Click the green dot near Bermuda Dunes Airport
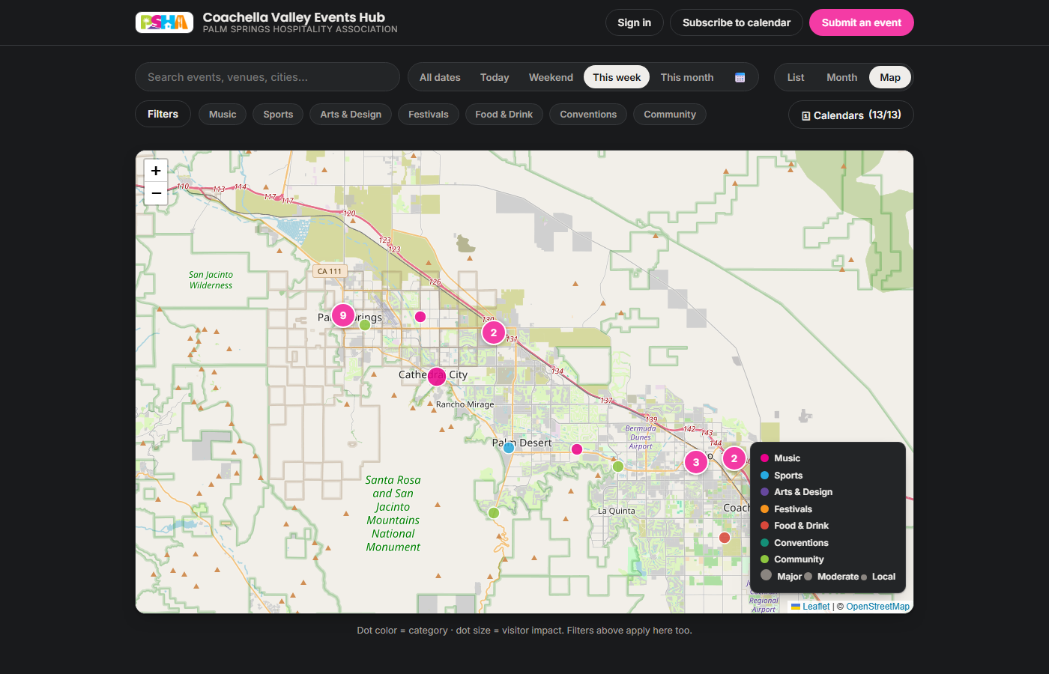 tap(618, 467)
